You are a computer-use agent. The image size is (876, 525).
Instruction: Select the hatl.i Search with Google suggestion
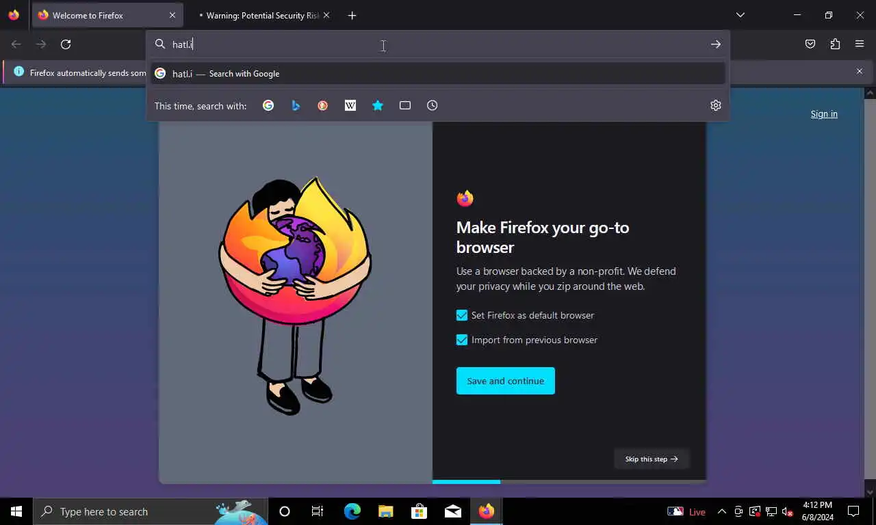coord(438,74)
